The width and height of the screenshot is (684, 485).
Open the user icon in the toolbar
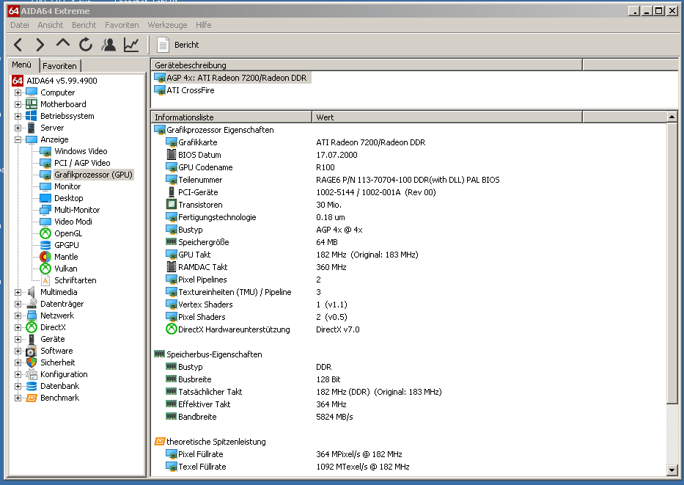[x=109, y=45]
